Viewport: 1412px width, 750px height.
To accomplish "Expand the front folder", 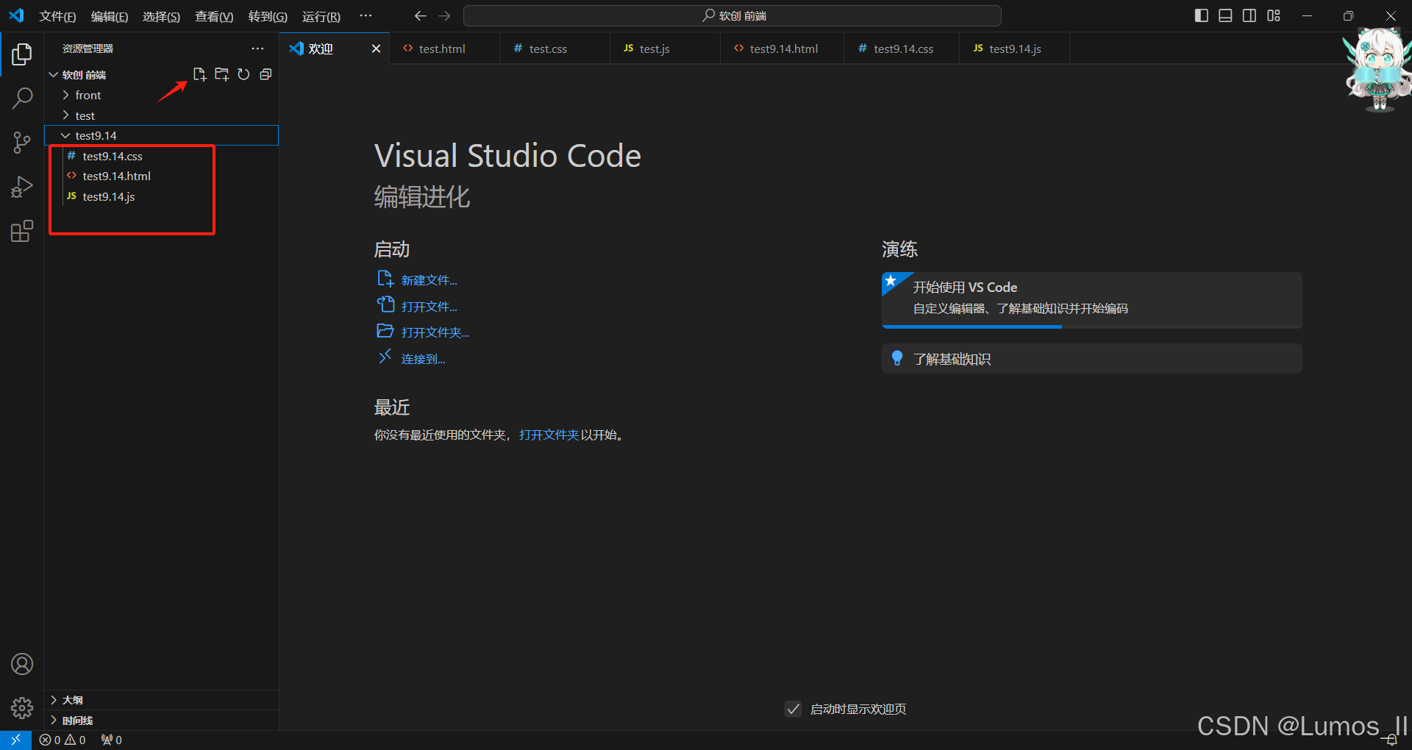I will (161, 95).
